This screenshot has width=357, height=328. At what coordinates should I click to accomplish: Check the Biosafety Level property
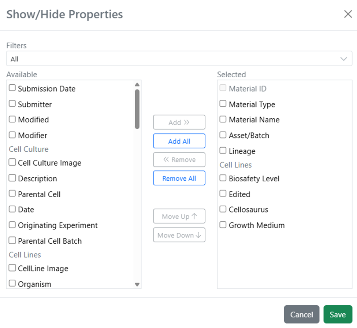[223, 178]
